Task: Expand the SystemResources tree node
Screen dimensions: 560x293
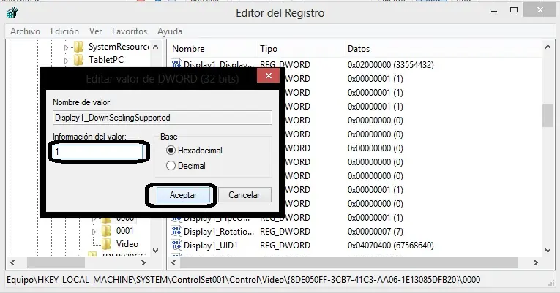Action: pos(66,47)
